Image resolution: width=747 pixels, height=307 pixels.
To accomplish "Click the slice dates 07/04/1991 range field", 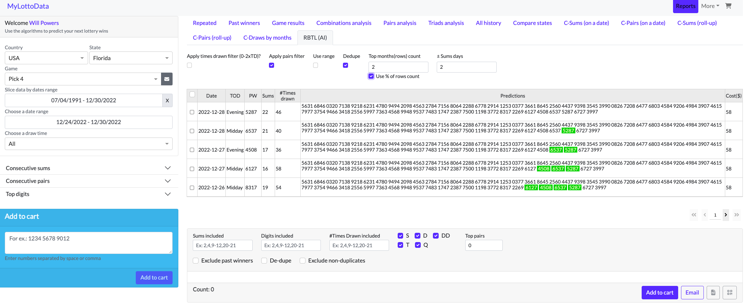I will tap(84, 100).
